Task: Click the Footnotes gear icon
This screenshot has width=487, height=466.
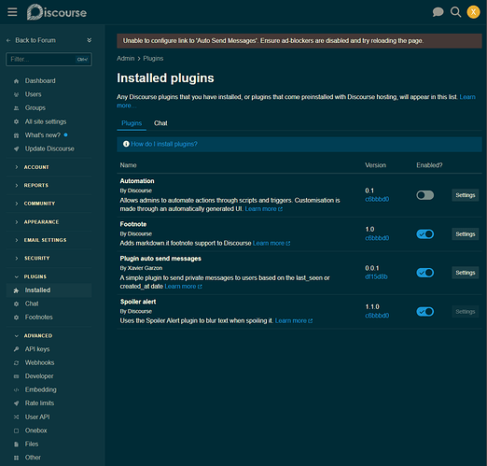Action: [17, 318]
